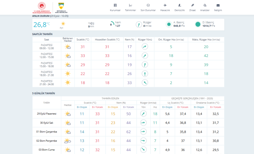
Task: Open the Ziraat menu
Action: click(x=192, y=8)
